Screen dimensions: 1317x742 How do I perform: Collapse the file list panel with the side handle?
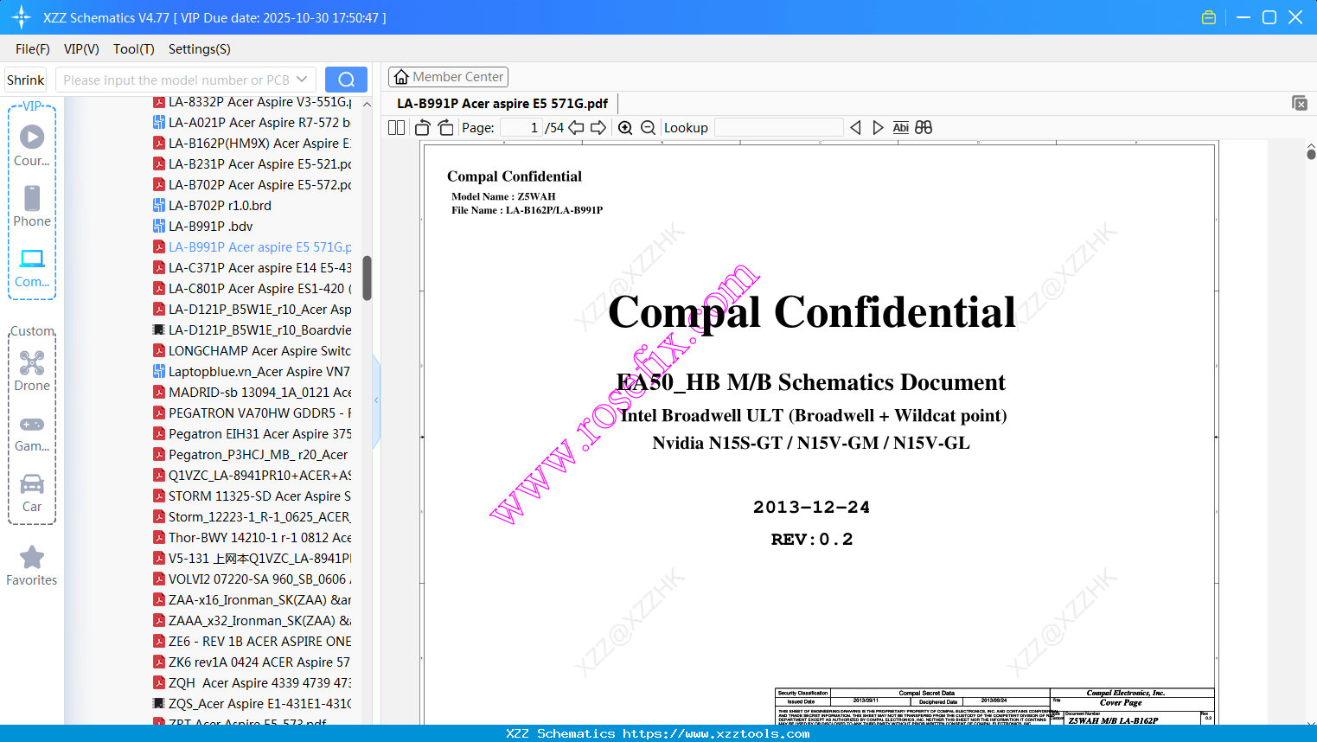[376, 400]
